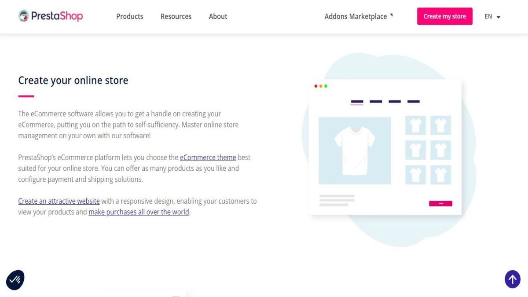The image size is (528, 297).
Task: Click the PrestaShop logo
Action: coord(50,16)
